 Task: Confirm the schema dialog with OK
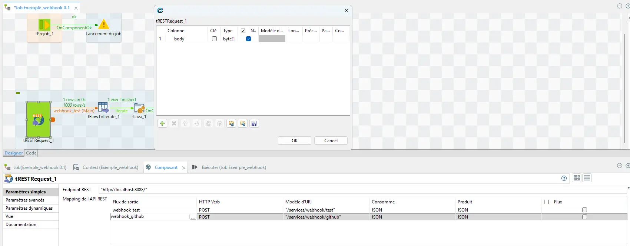tap(295, 141)
